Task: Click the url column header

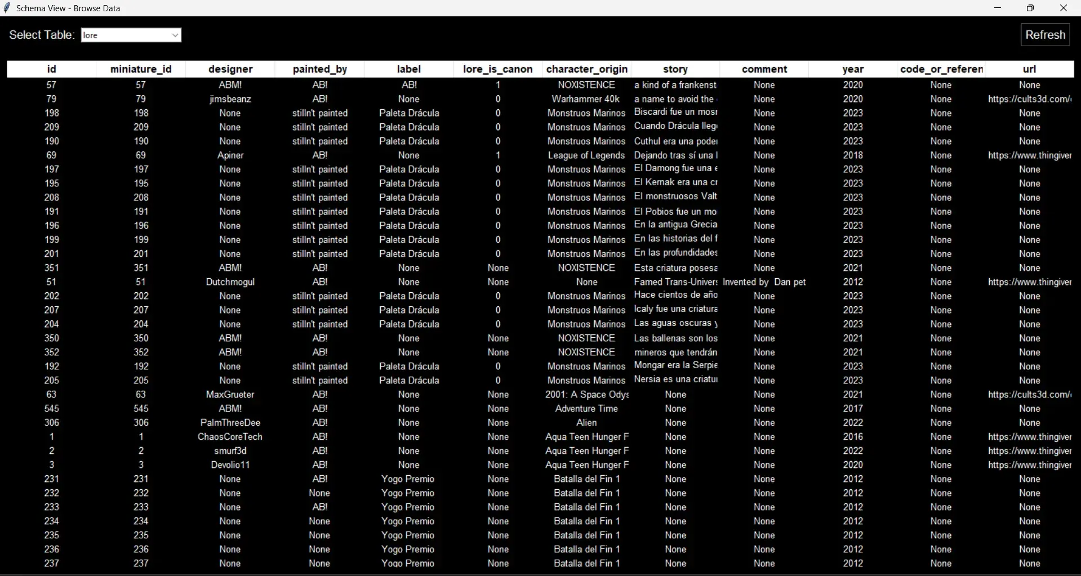Action: (x=1030, y=69)
